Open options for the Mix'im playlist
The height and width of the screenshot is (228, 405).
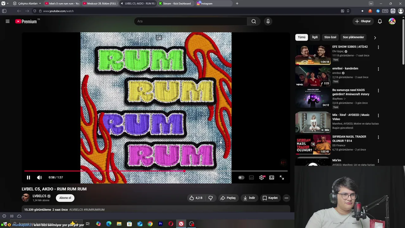click(x=378, y=161)
